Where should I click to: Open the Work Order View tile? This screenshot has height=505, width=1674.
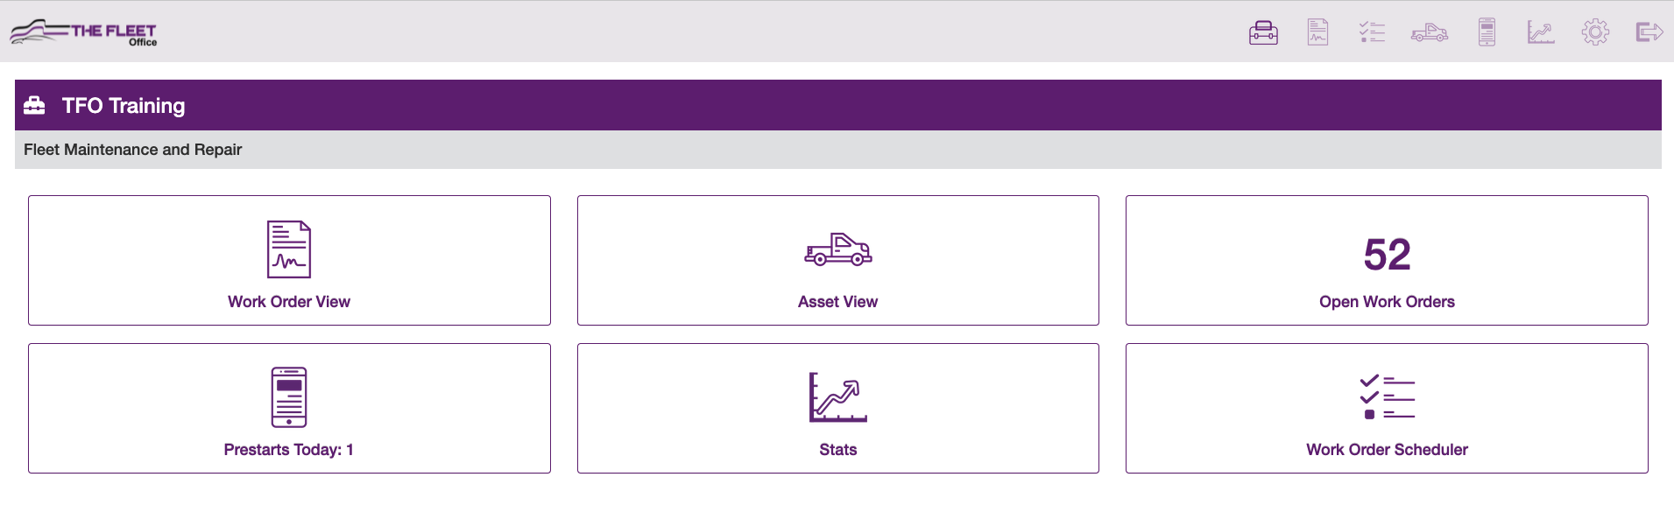289,260
